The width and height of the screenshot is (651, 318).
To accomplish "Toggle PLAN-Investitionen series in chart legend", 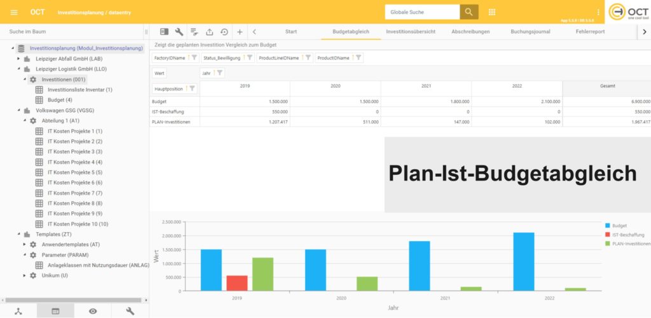I will (x=627, y=244).
